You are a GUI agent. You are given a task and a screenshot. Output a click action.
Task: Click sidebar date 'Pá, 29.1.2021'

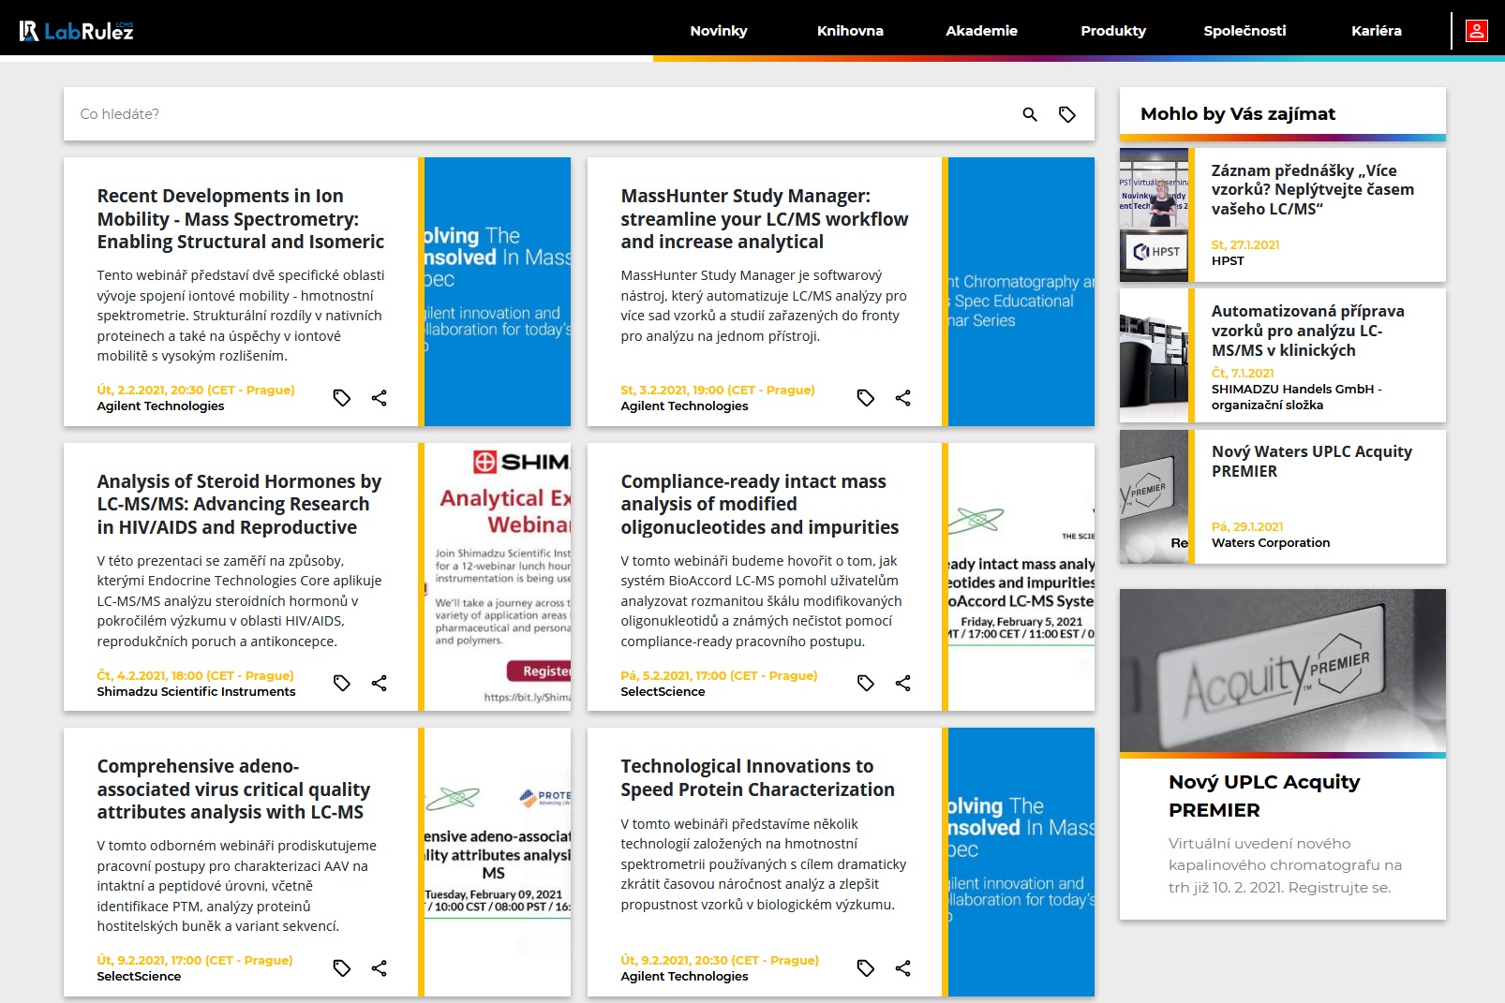point(1247,526)
